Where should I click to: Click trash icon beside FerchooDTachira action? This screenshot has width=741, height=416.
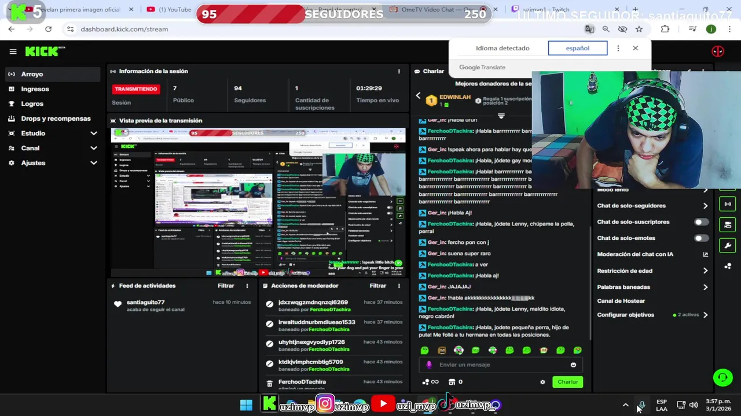269,383
